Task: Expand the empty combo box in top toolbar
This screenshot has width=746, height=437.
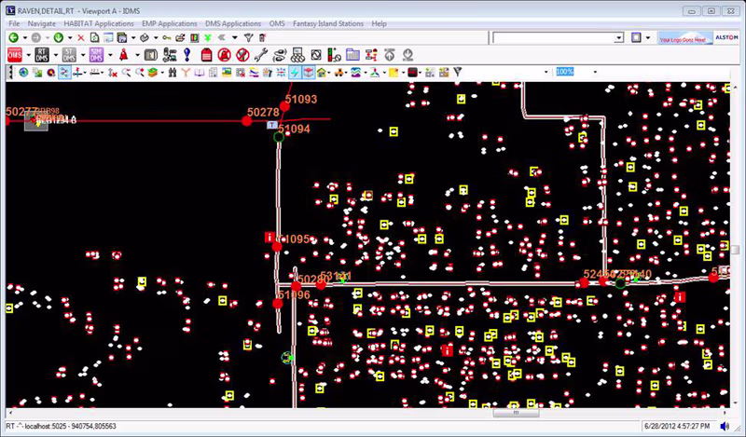Action: [x=618, y=38]
